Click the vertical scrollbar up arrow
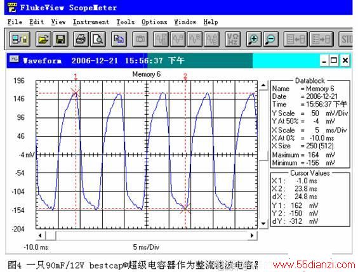This screenshot has height=272, width=358. 263,85
